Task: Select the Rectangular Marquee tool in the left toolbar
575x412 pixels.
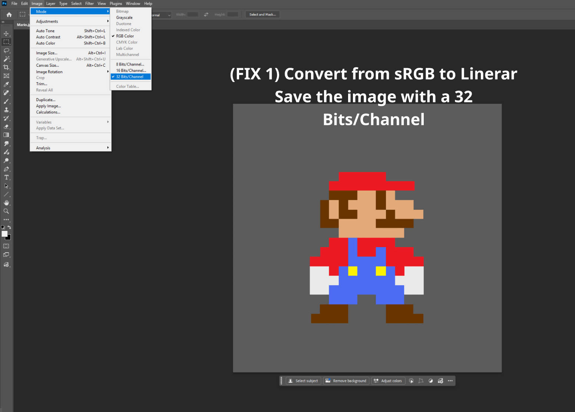Action: tap(6, 42)
